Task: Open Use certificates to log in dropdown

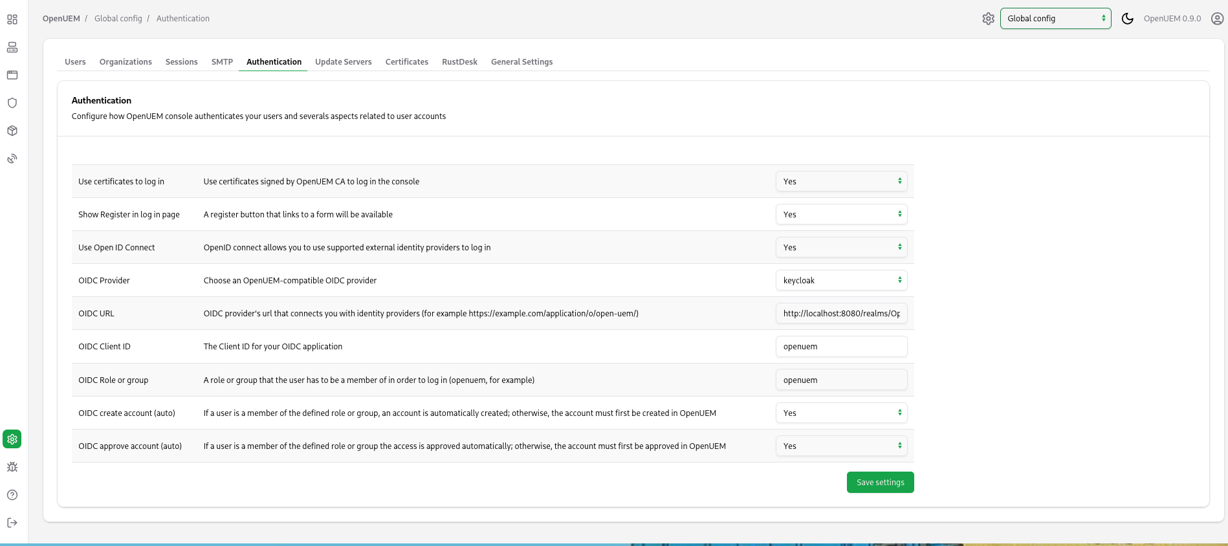Action: click(x=841, y=181)
